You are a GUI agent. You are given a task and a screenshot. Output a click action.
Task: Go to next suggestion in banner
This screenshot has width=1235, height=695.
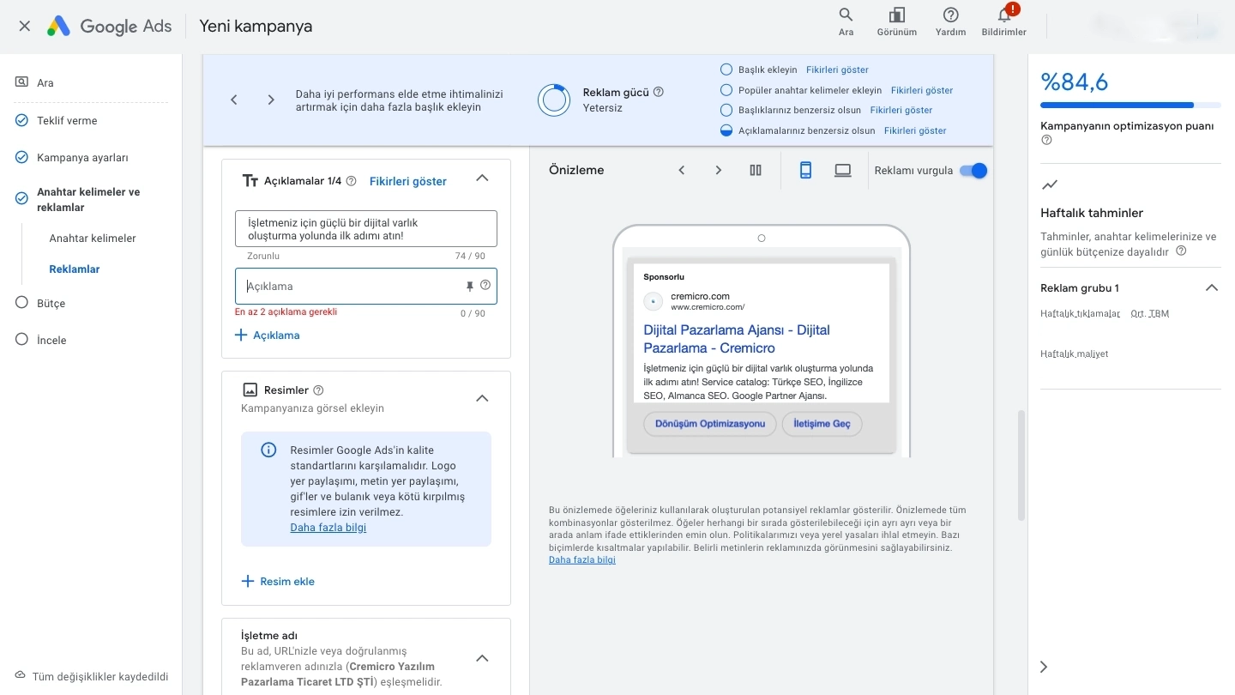click(x=271, y=100)
